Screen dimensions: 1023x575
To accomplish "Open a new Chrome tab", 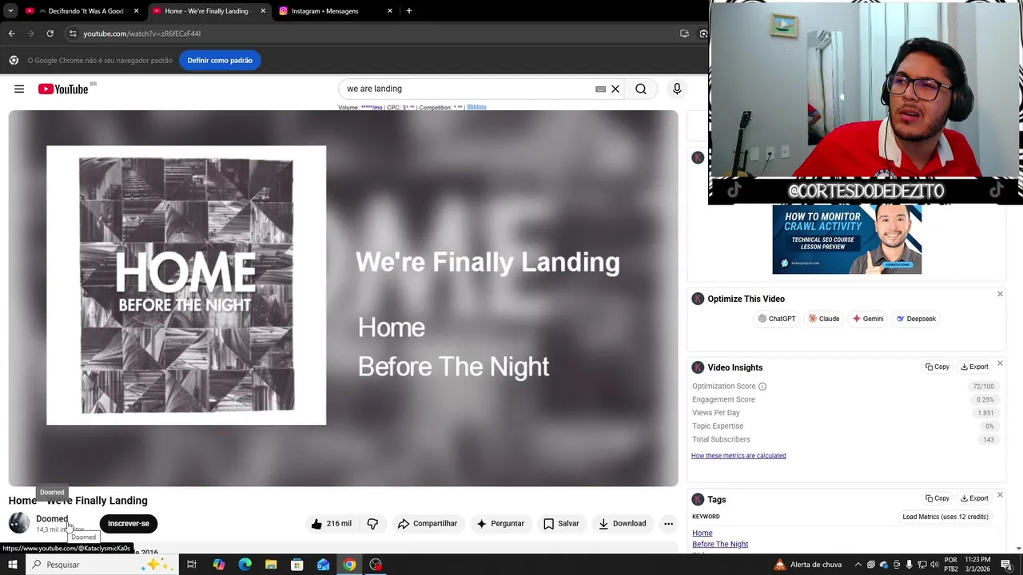I will [x=409, y=11].
